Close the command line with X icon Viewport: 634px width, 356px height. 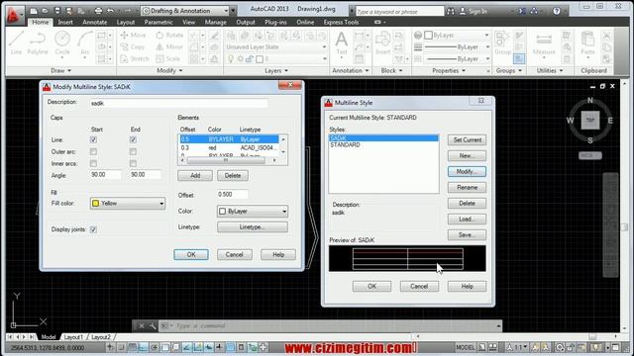point(142,325)
